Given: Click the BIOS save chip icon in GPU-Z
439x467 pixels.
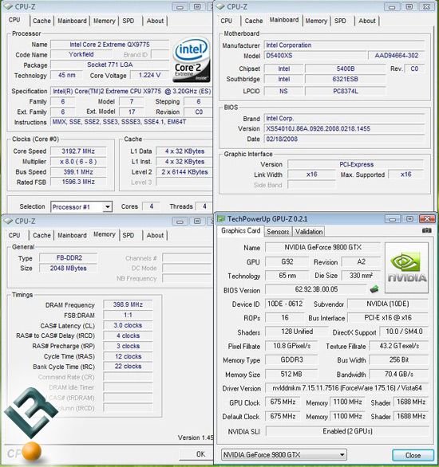Looking at the screenshot, I should click(374, 288).
